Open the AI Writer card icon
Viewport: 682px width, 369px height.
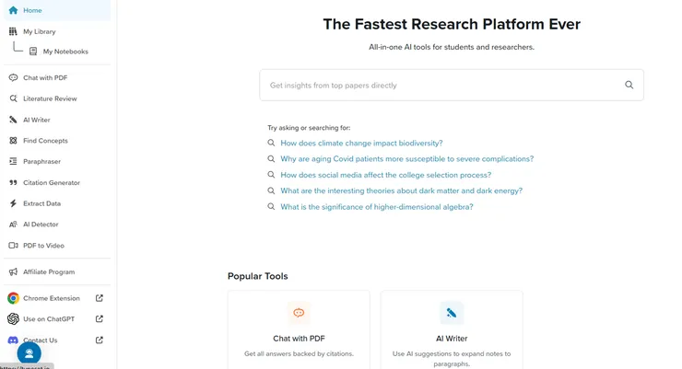(452, 313)
